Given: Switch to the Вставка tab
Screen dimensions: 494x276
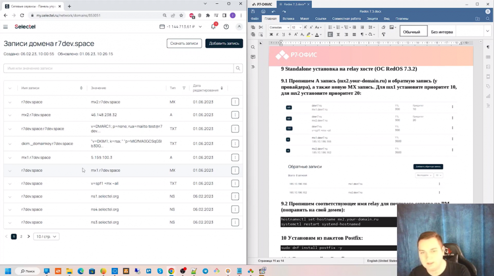Looking at the screenshot, I should point(288,19).
